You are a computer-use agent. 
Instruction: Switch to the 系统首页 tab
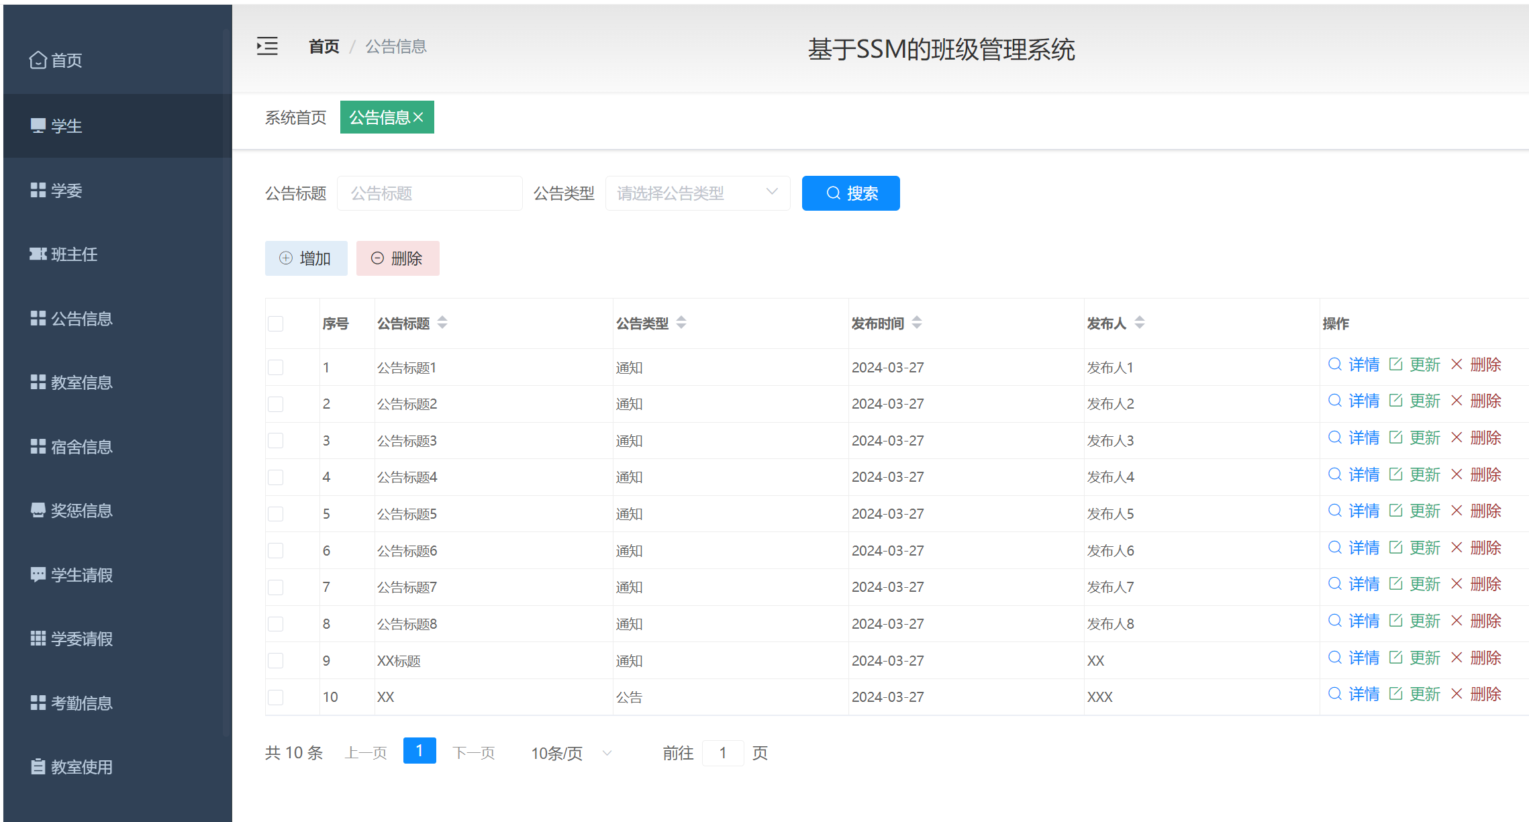tap(295, 117)
